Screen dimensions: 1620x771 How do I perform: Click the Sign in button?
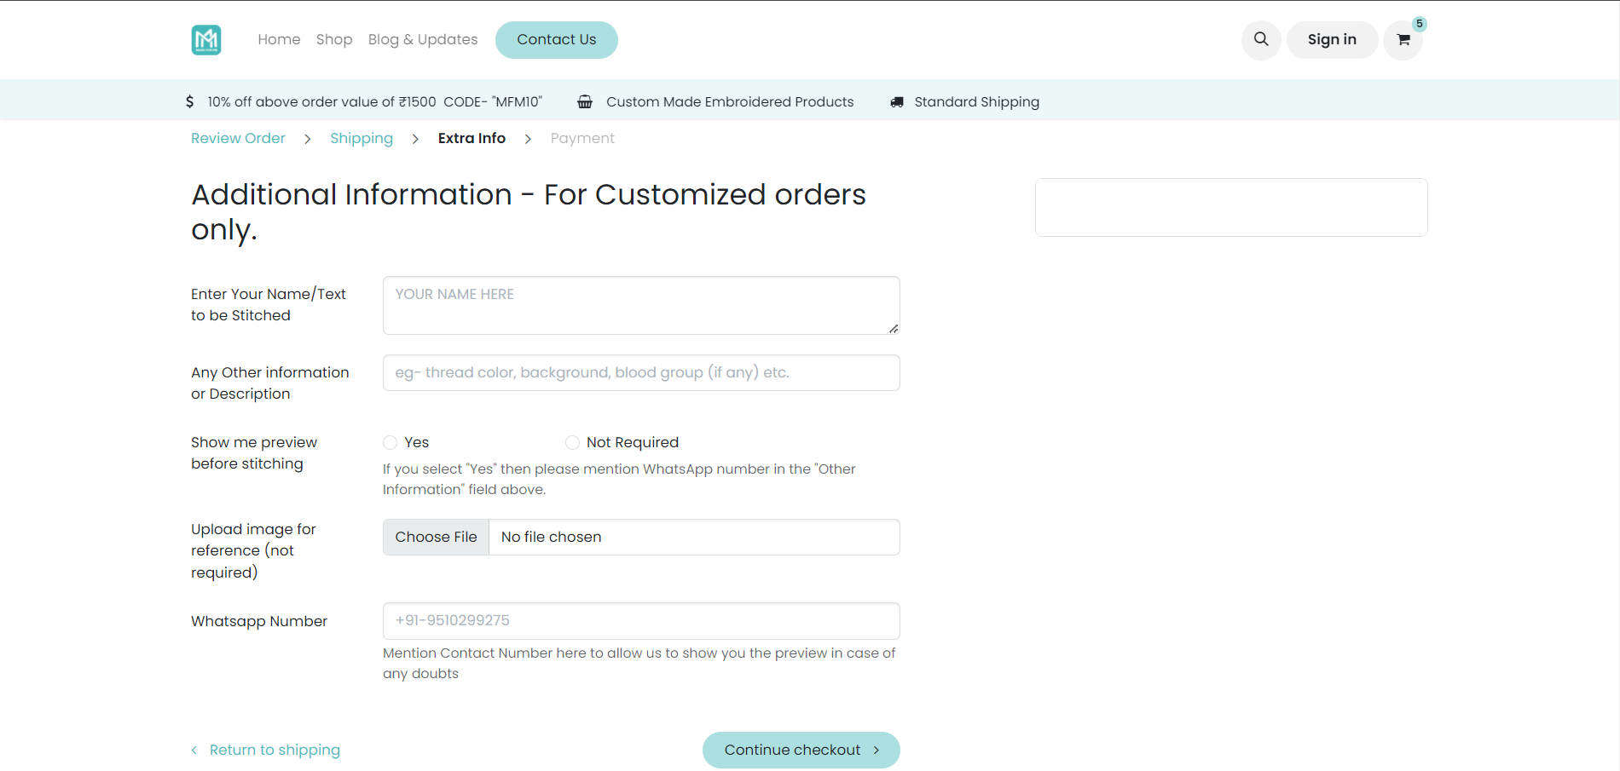1332,39
